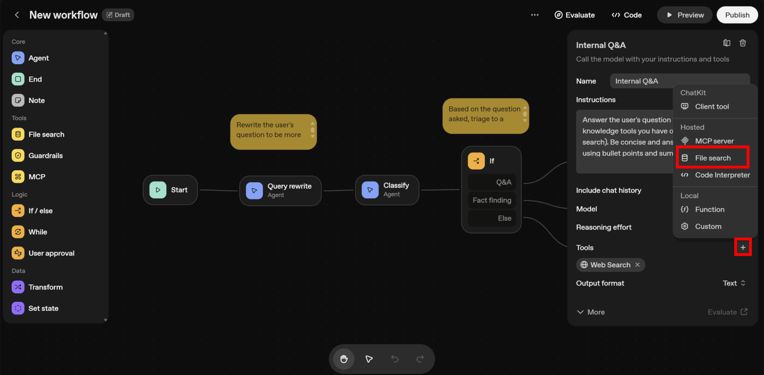Expand the More section
The height and width of the screenshot is (375, 764).
click(x=591, y=312)
